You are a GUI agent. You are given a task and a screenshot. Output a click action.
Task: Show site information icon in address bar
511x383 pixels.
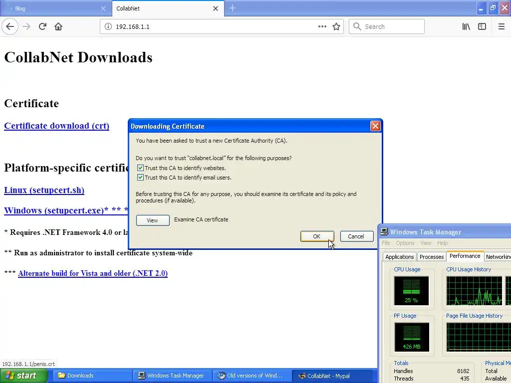(x=108, y=27)
